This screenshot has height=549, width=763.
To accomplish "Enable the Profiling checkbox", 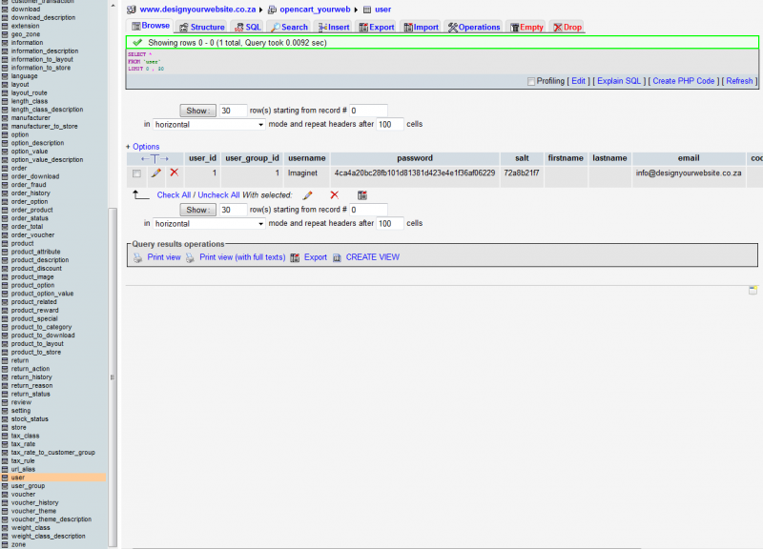I will (x=531, y=81).
